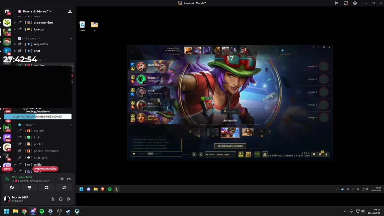Open the Windows Start menu

[x=6, y=211]
